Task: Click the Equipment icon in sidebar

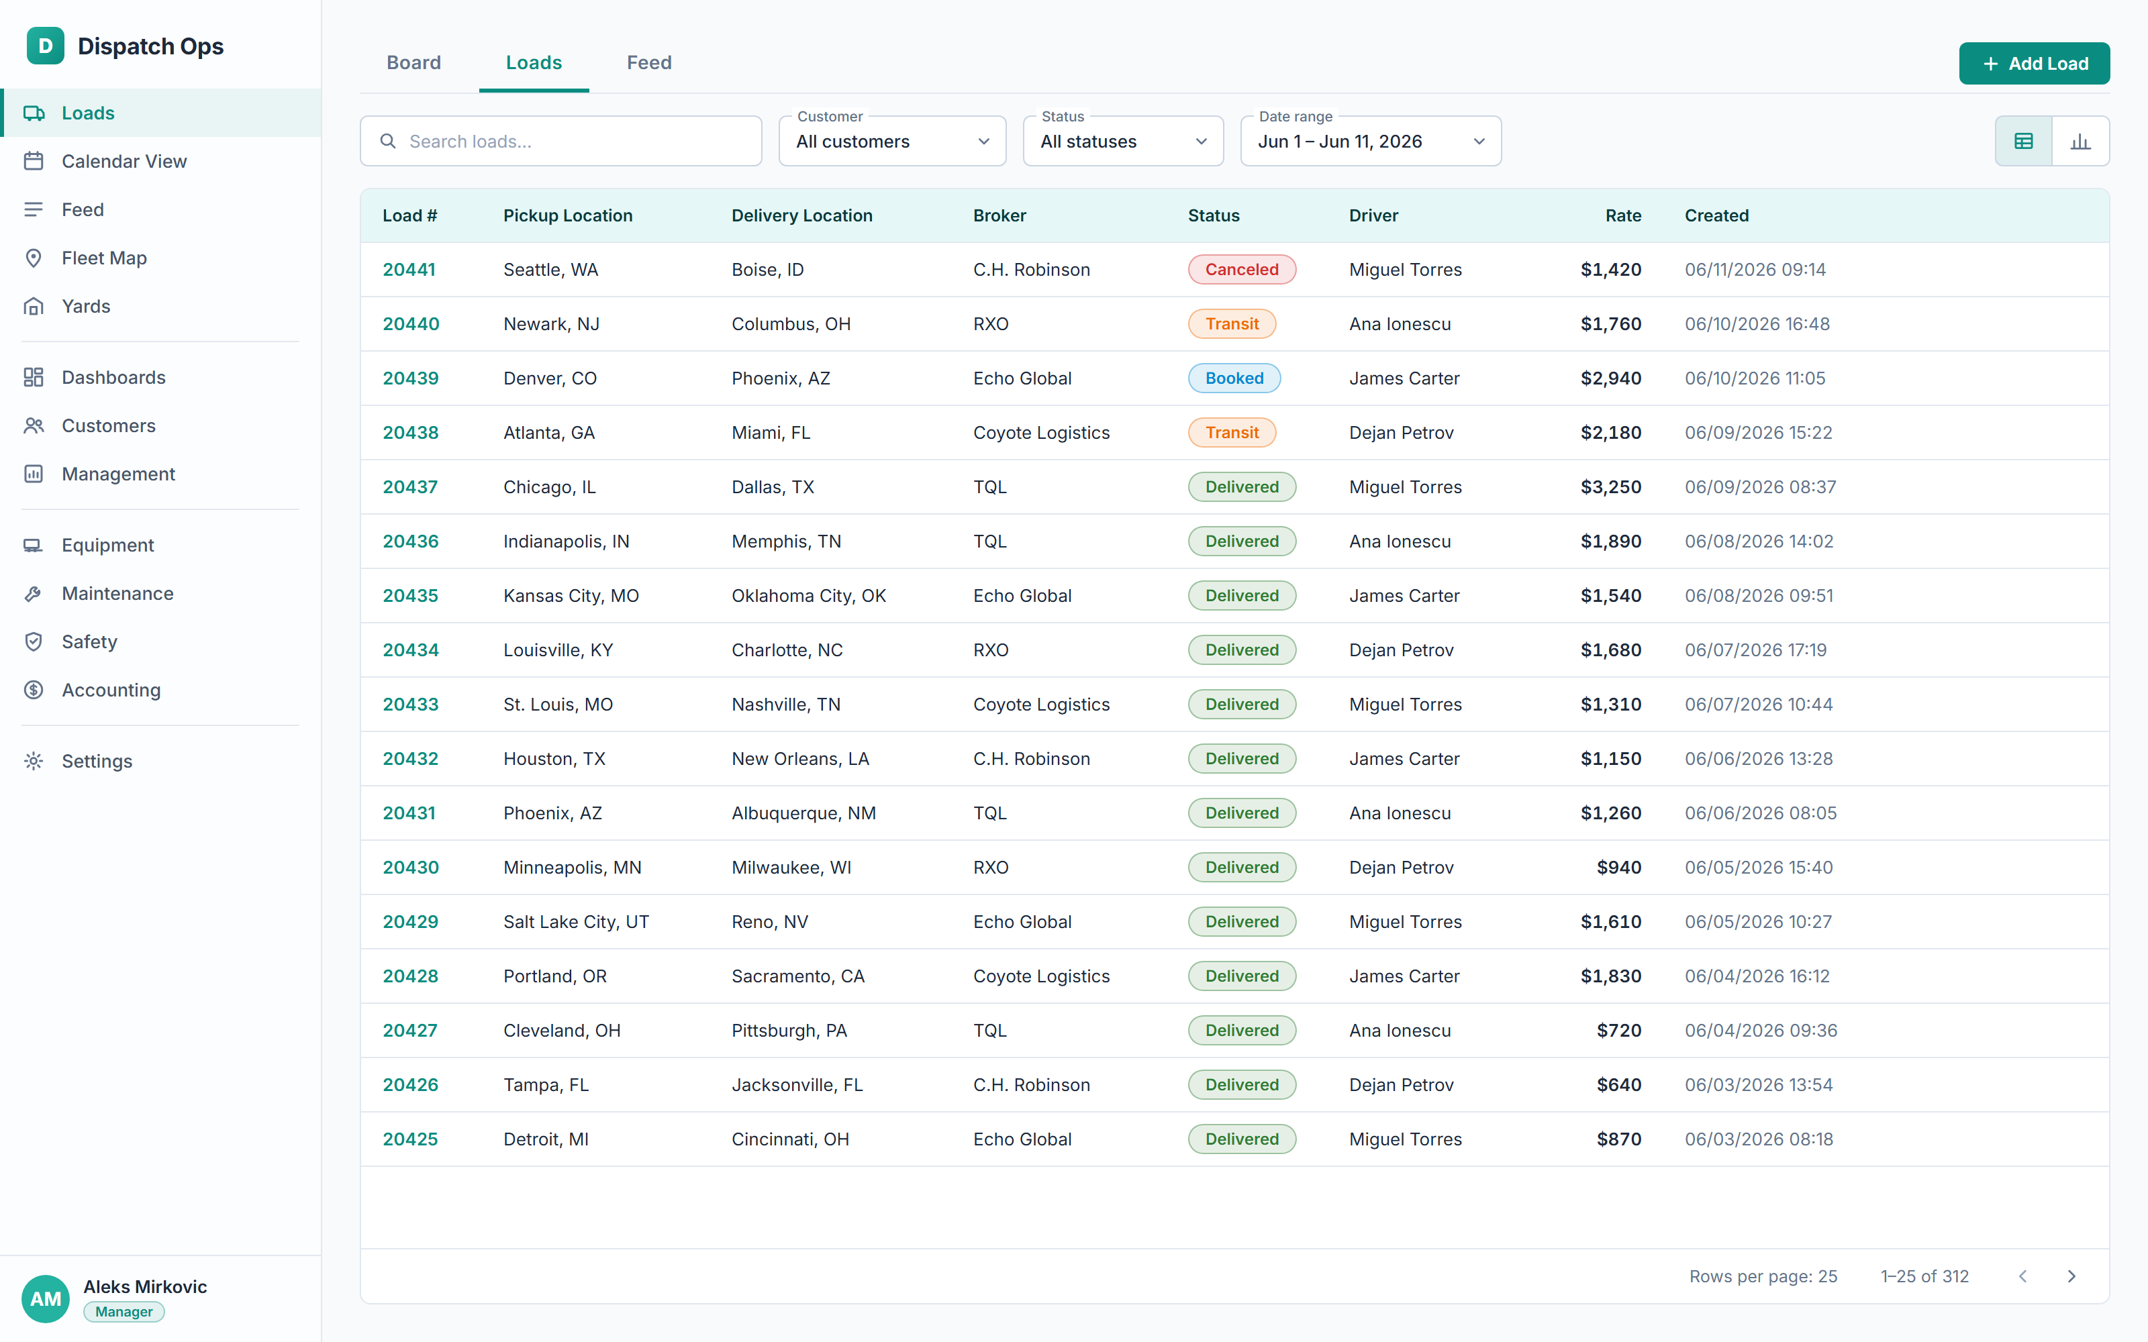Action: (x=34, y=545)
